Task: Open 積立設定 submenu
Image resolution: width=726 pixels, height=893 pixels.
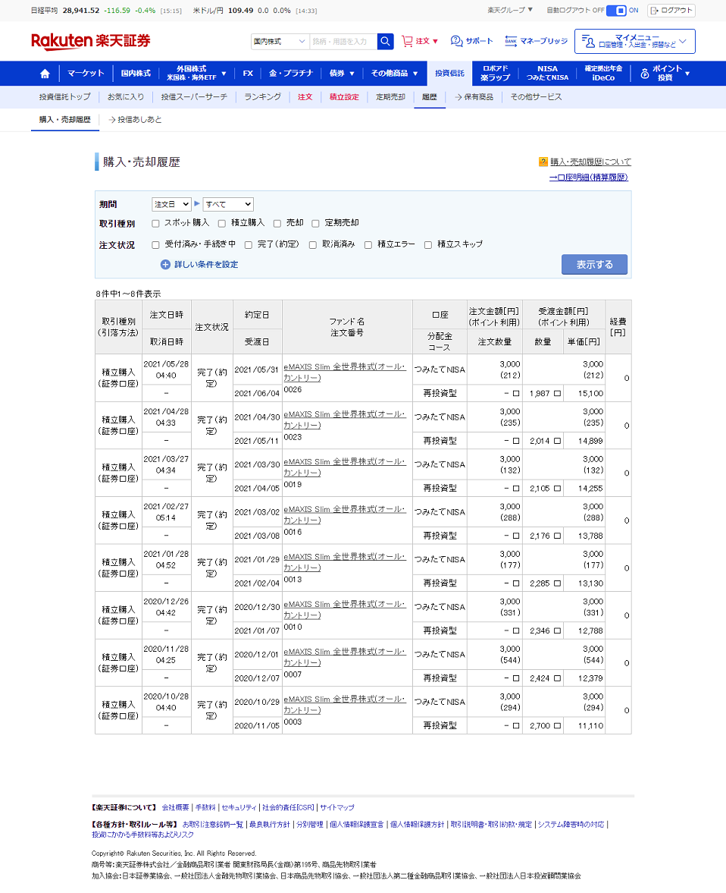Action: click(x=344, y=97)
